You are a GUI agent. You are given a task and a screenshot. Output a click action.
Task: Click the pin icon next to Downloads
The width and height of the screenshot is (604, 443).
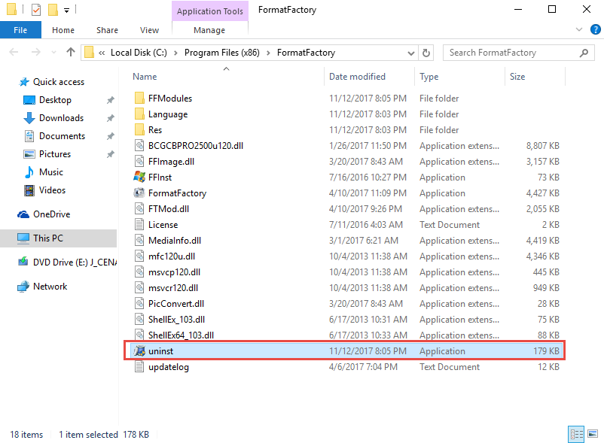[110, 118]
